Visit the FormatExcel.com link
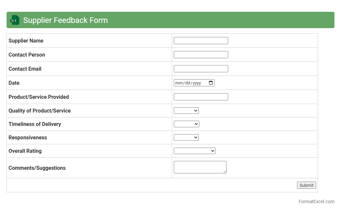This screenshot has width=341, height=211. tap(316, 202)
